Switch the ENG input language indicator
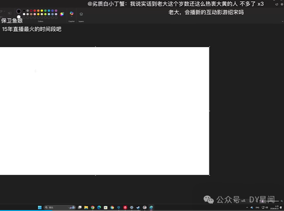This screenshot has width=284, height=211. click(257, 207)
